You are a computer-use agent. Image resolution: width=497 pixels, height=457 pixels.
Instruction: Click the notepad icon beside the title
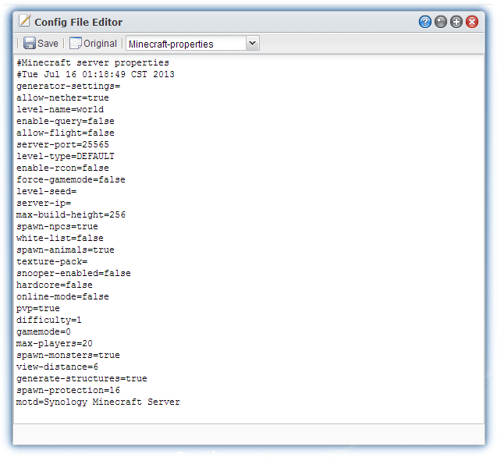coord(24,21)
